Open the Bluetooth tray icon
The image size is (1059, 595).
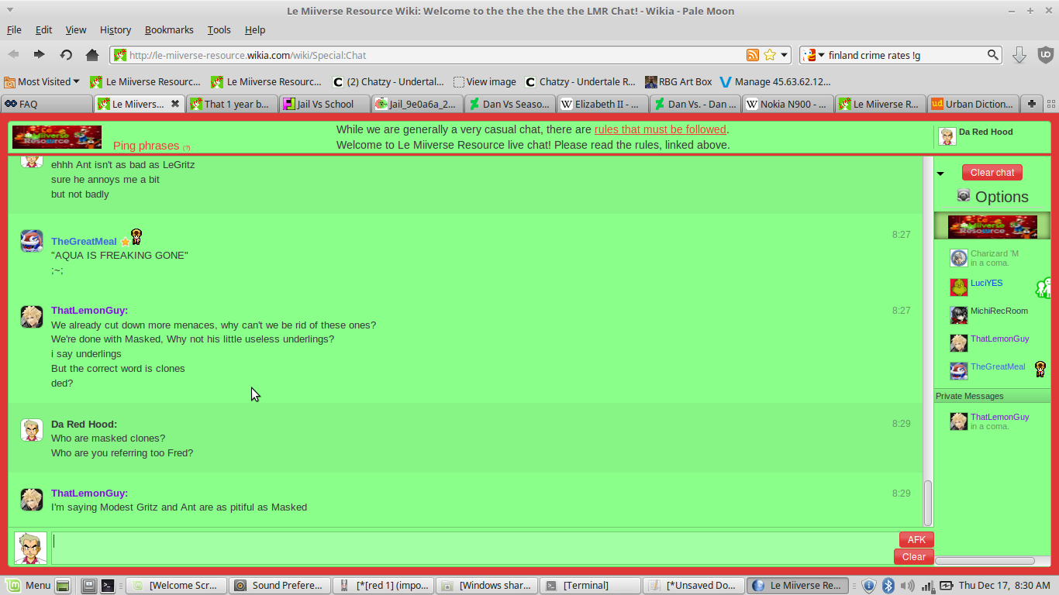click(889, 586)
